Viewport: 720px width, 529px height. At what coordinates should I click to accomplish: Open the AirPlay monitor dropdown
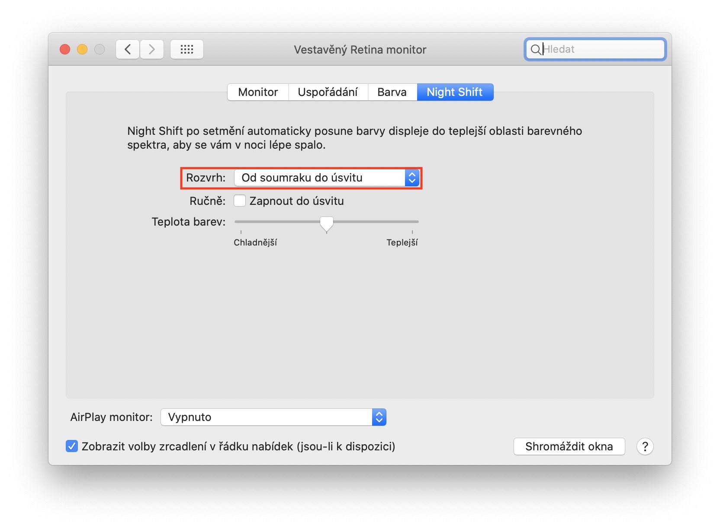273,417
